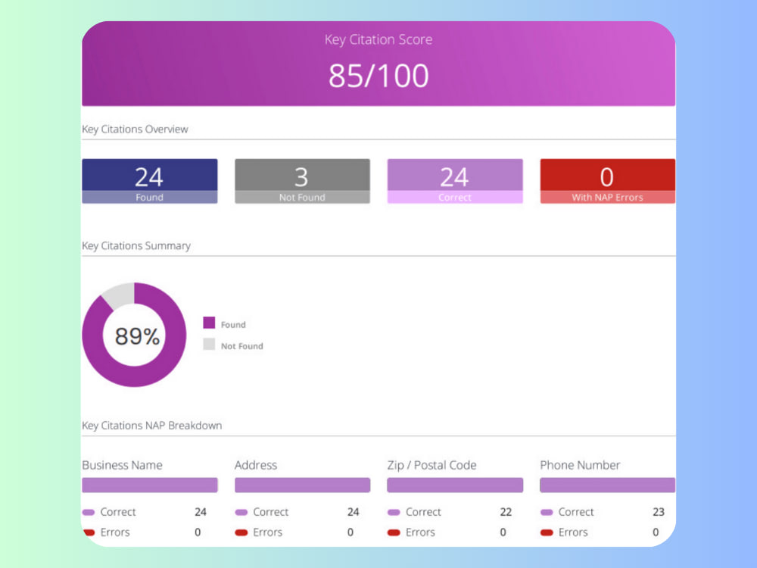
Task: Open the 0 With NAP Errors tile
Action: [607, 181]
